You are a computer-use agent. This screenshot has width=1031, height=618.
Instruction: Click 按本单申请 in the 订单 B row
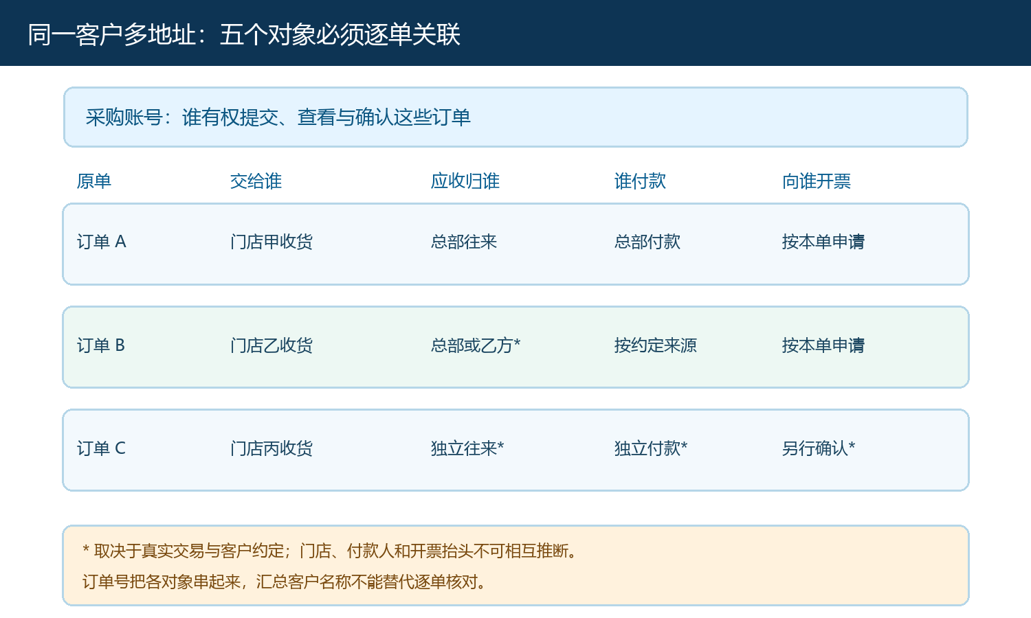tap(823, 345)
